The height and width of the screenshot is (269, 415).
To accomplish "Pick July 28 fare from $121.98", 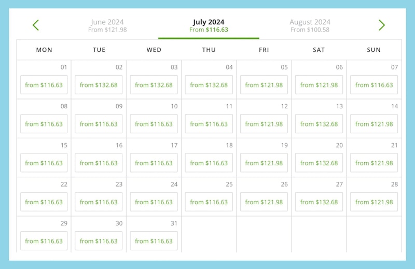I will (x=374, y=202).
